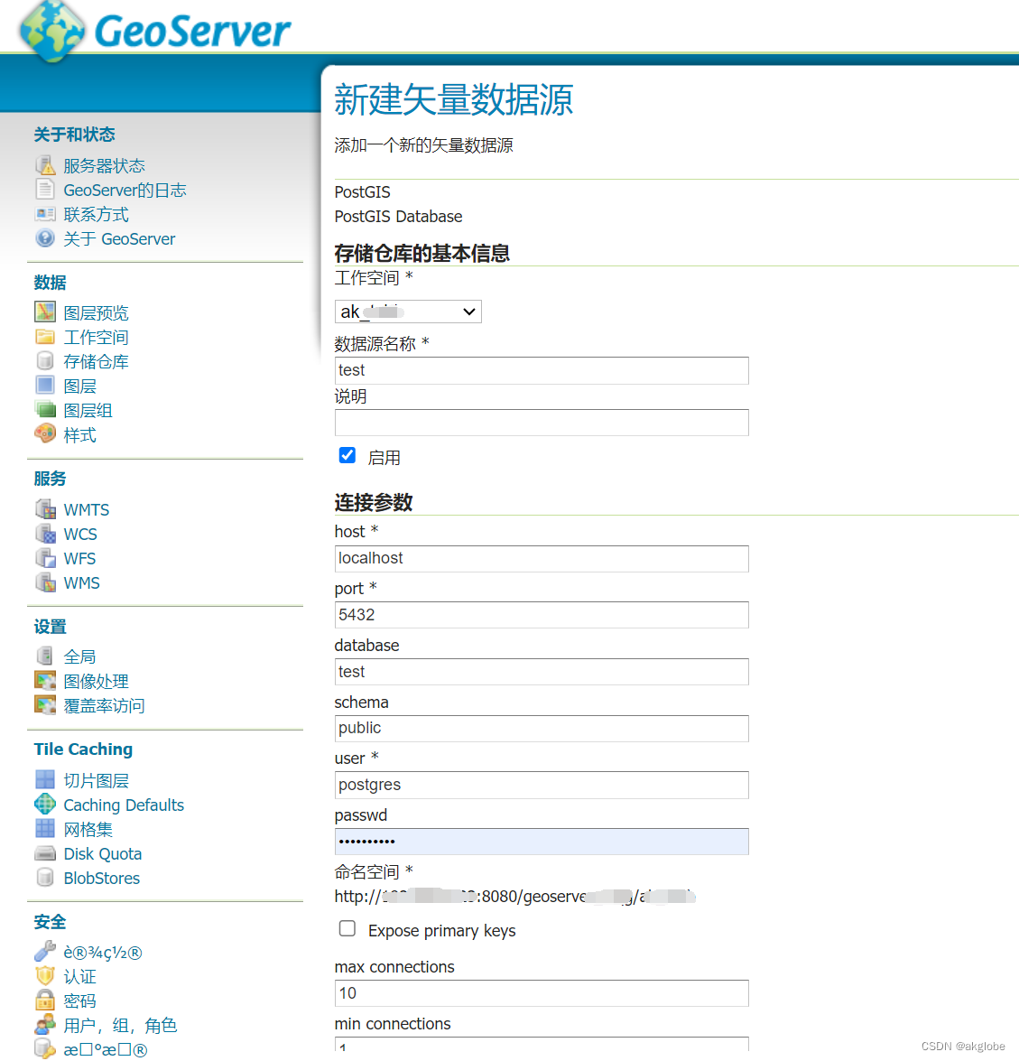Toggle the 启用 store enabled option
Image resolution: width=1019 pixels, height=1061 pixels.
pyautogui.click(x=347, y=455)
